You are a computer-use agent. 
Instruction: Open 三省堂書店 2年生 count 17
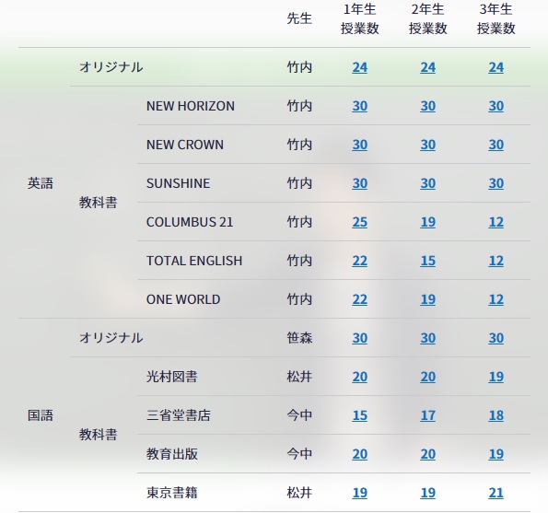[427, 415]
